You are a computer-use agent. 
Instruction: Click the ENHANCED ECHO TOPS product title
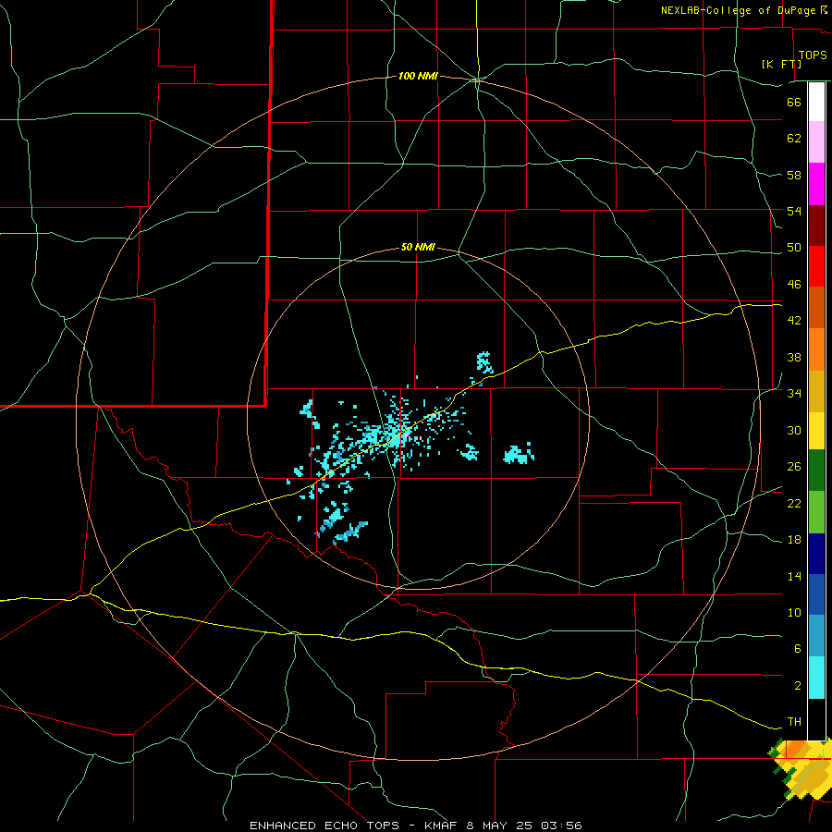tap(324, 826)
